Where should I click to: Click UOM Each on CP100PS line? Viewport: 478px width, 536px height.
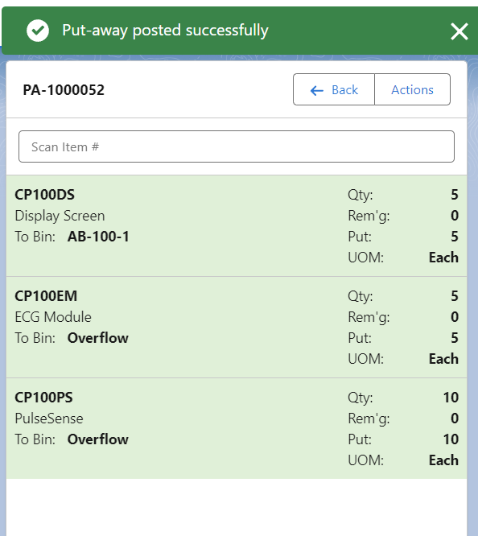click(443, 460)
